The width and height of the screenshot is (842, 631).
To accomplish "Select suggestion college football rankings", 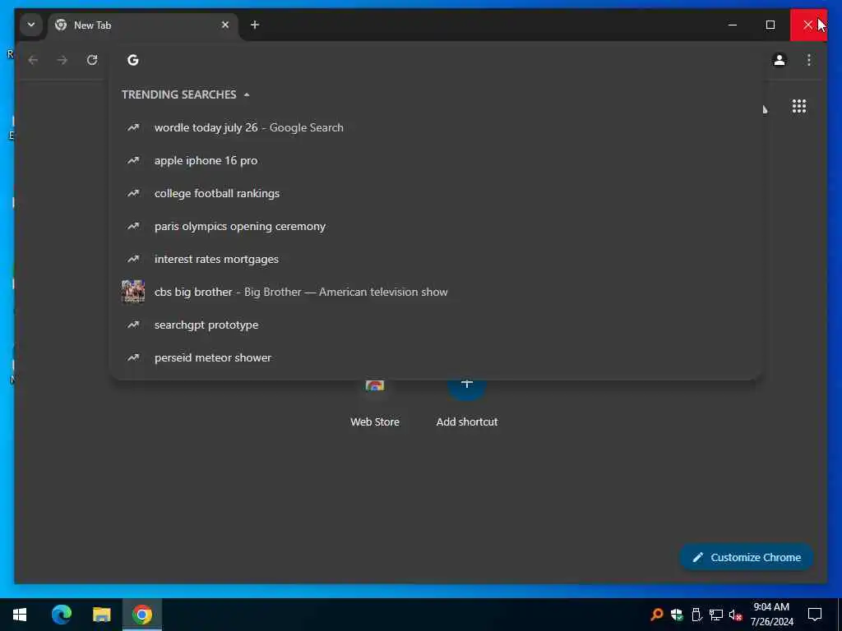I will (x=436, y=193).
